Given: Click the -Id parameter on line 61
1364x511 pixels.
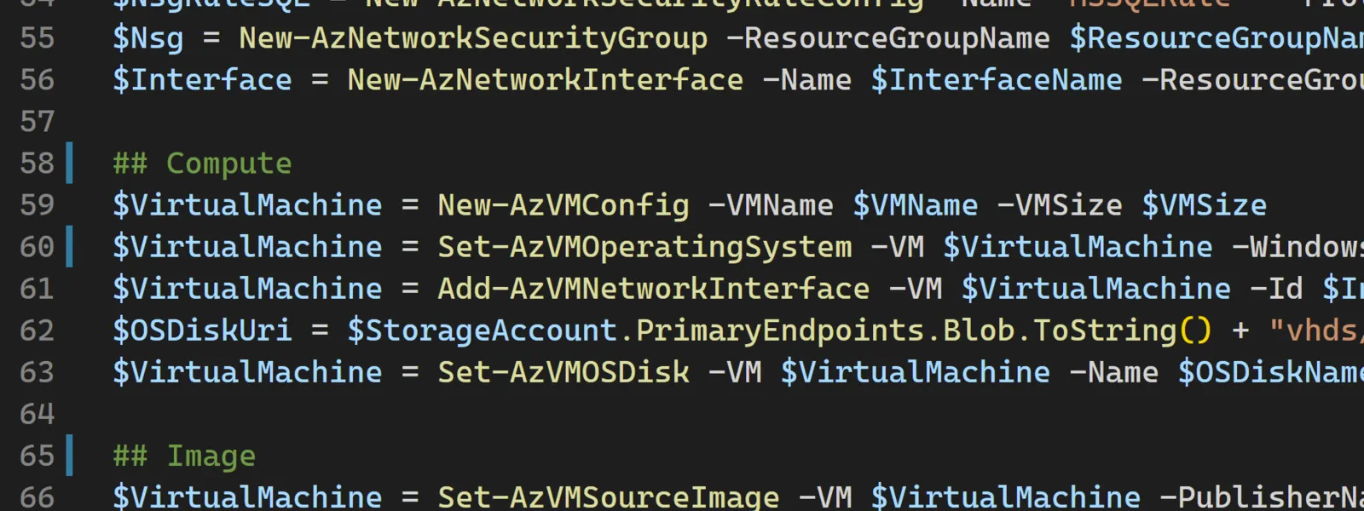Looking at the screenshot, I should pos(1276,289).
